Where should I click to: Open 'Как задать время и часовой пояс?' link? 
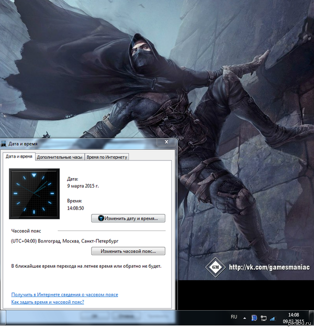[48, 302]
